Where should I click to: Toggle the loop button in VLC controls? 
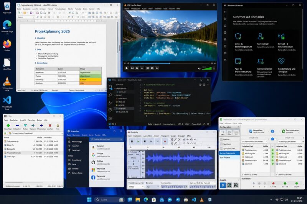click(152, 68)
